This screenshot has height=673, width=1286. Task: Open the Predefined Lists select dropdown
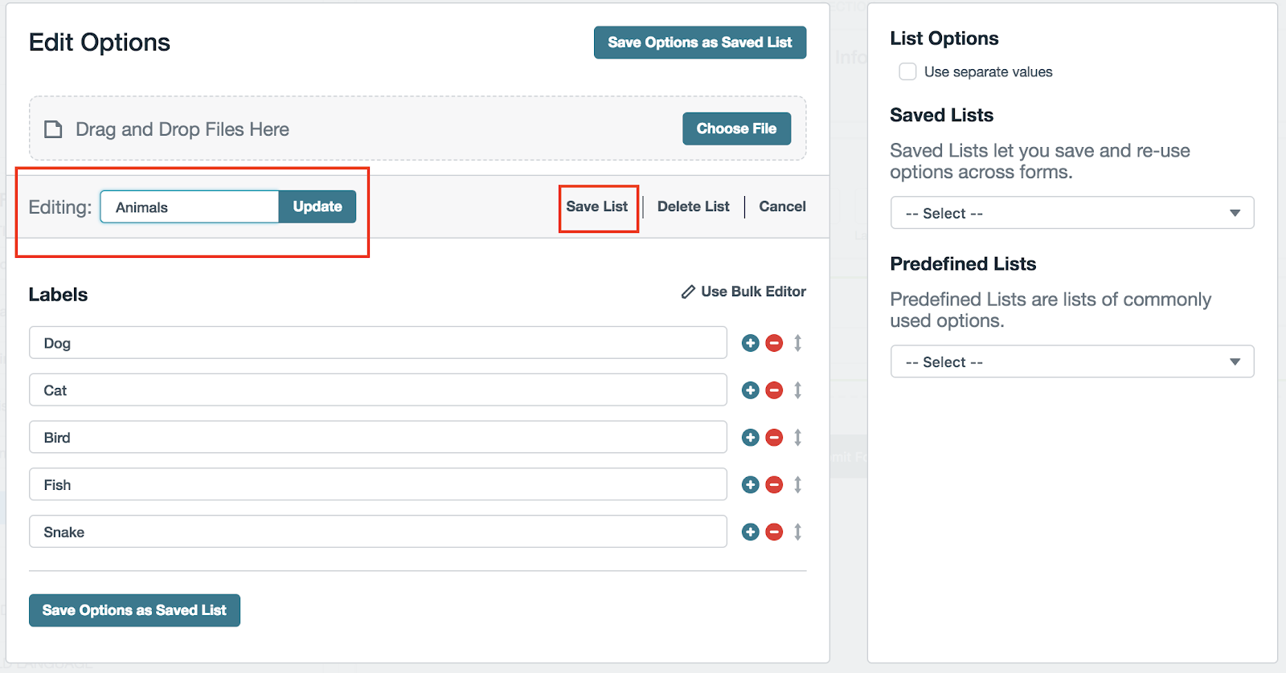click(x=1071, y=361)
